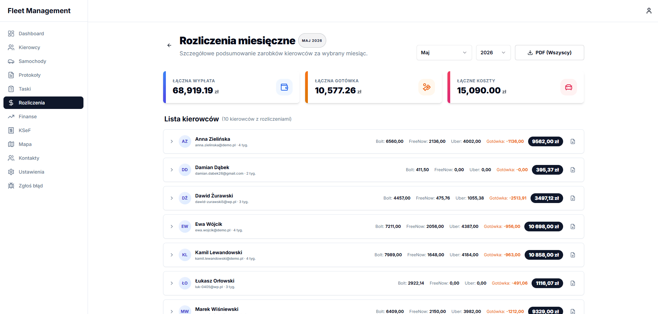This screenshot has height=314, width=658.
Task: Select the active Rozliczenia sidebar item
Action: click(x=43, y=103)
